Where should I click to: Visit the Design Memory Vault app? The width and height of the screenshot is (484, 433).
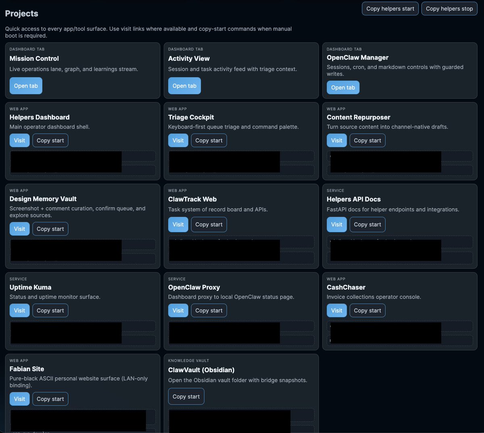pyautogui.click(x=19, y=229)
